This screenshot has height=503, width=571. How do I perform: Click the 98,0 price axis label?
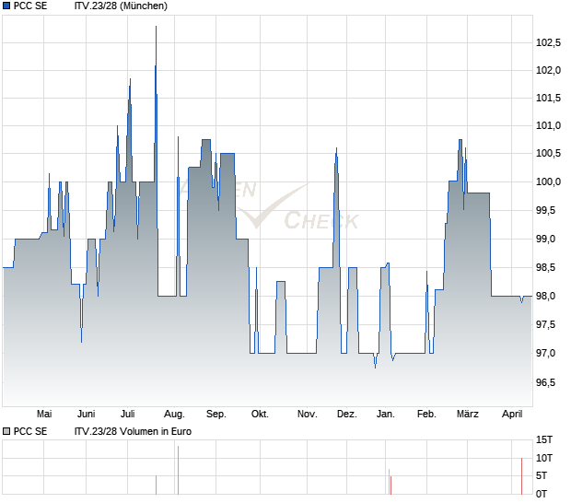click(549, 297)
